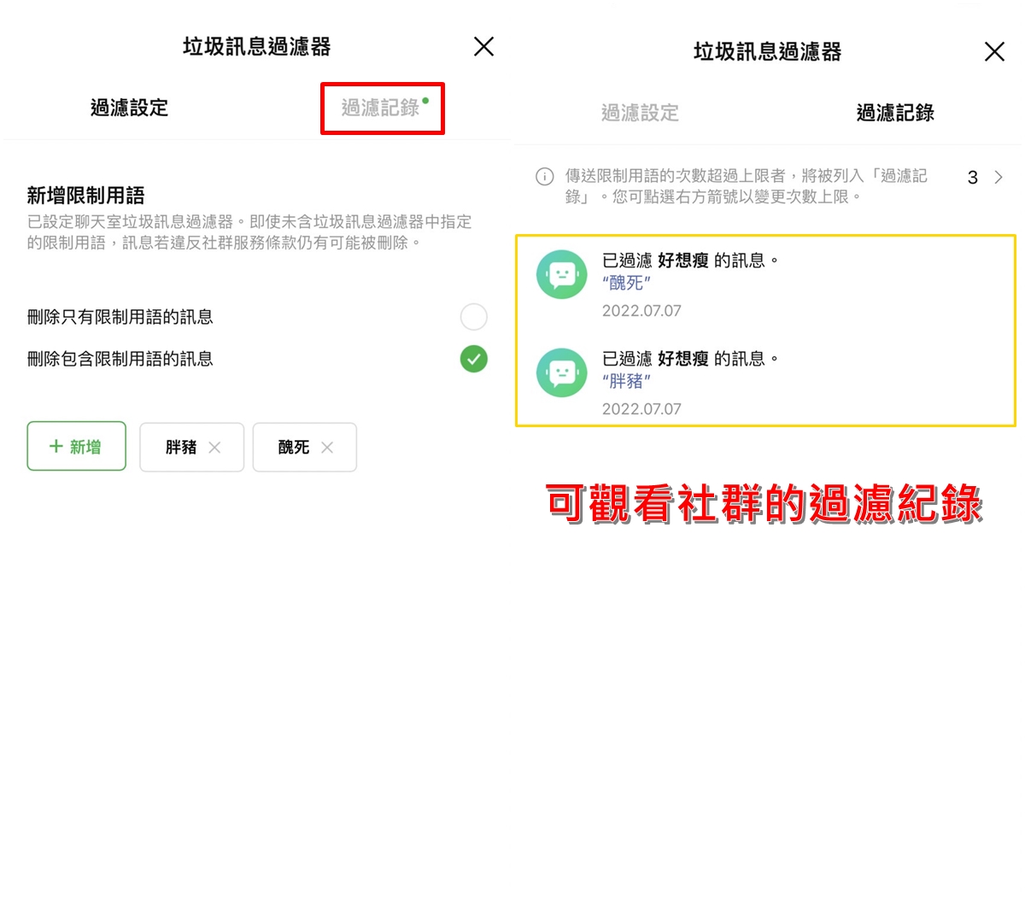The width and height of the screenshot is (1025, 897).
Task: Close the right spam filter panel
Action: (994, 51)
